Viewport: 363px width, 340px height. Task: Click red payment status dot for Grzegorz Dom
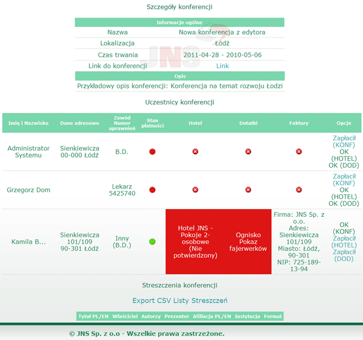[152, 190]
